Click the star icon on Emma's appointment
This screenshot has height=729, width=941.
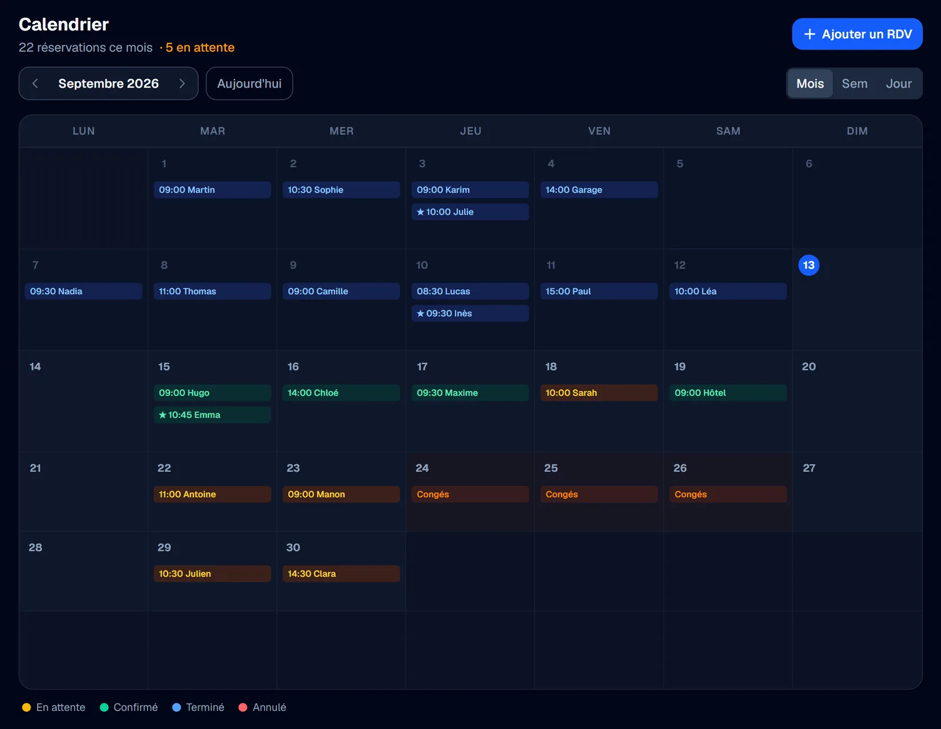(162, 415)
